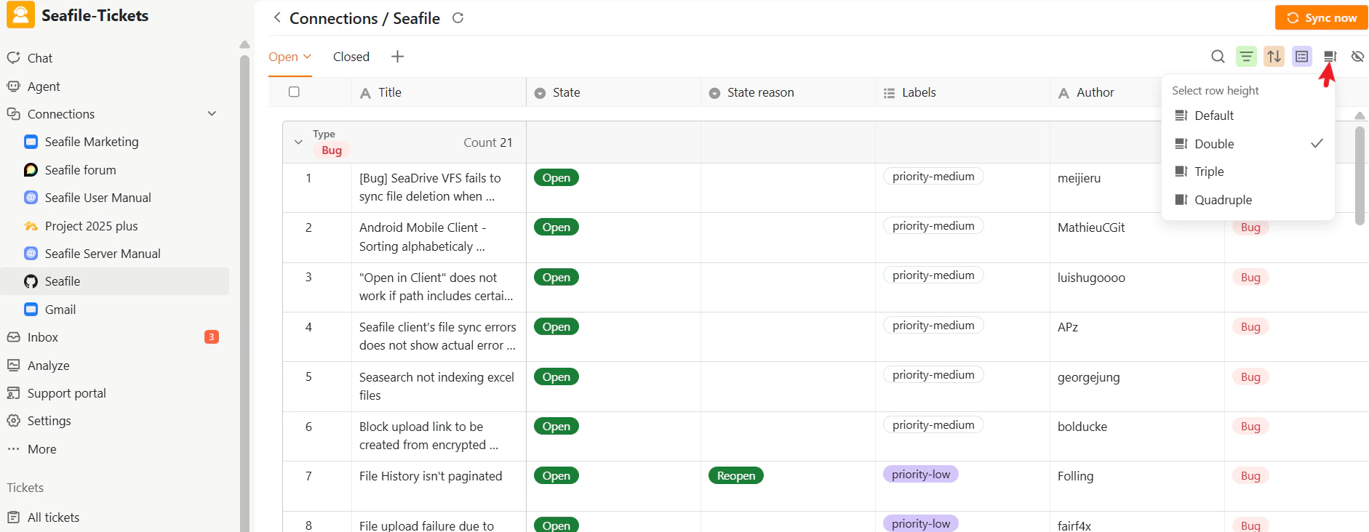Select the Seafile GitHub connection
This screenshot has height=532, width=1369.
(x=115, y=281)
